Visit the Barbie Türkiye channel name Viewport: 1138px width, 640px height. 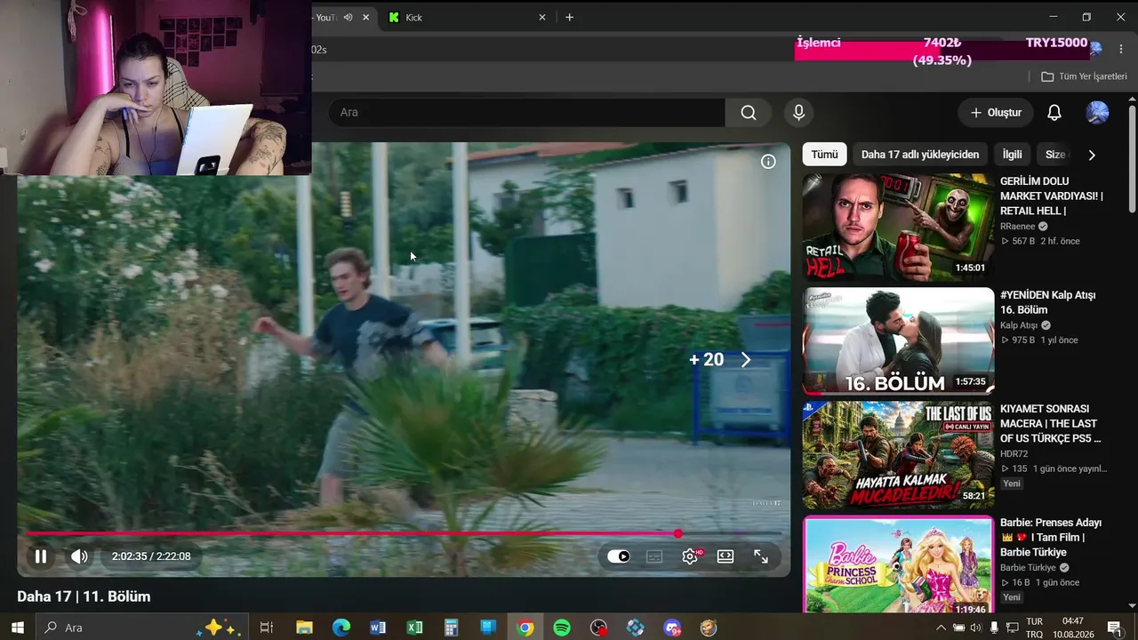pyautogui.click(x=1029, y=568)
